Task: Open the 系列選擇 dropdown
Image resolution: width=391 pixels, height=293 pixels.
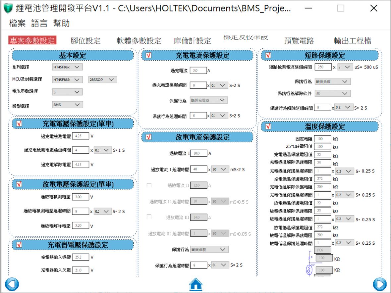Action: 67,67
